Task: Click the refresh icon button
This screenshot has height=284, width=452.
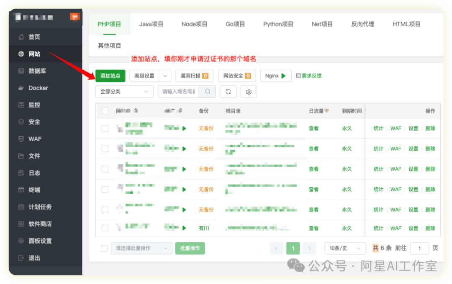Action: click(x=228, y=92)
